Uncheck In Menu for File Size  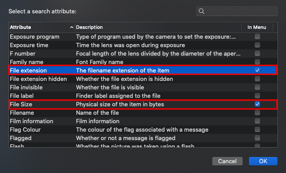pos(257,104)
